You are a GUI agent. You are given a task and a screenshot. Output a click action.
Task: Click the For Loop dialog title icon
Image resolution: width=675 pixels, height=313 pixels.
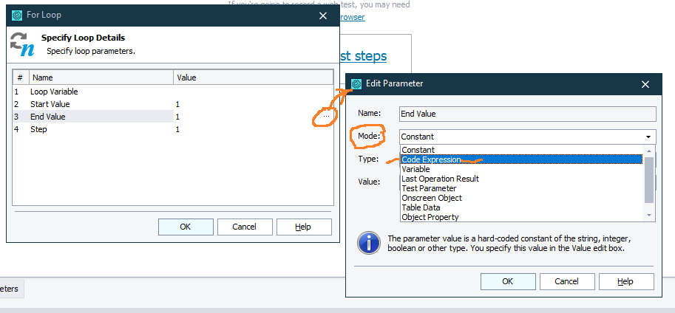pyautogui.click(x=17, y=15)
